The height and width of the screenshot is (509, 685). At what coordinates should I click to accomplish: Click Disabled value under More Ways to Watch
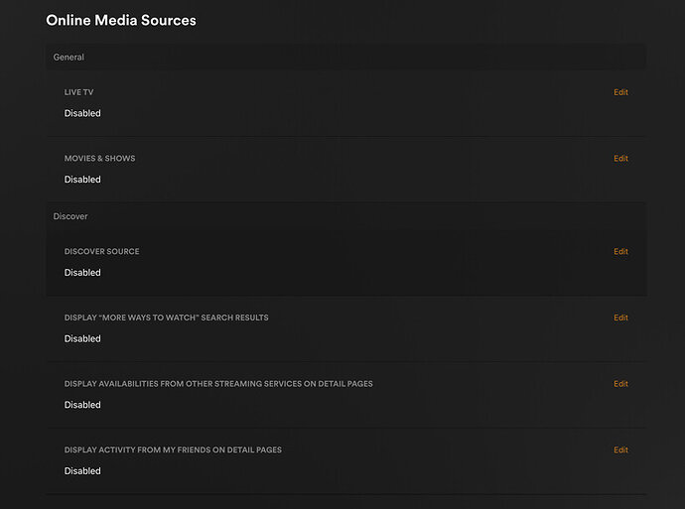pos(82,338)
